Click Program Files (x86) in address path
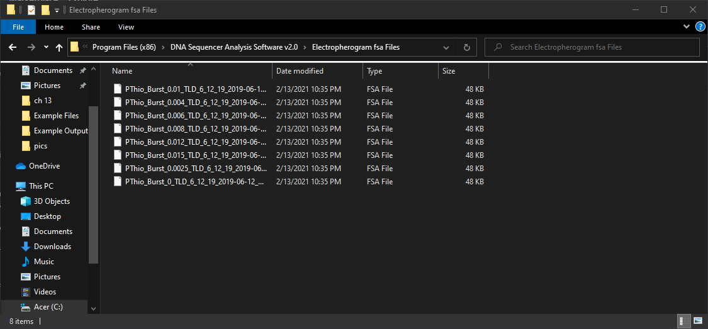This screenshot has height=329, width=708. click(x=124, y=47)
